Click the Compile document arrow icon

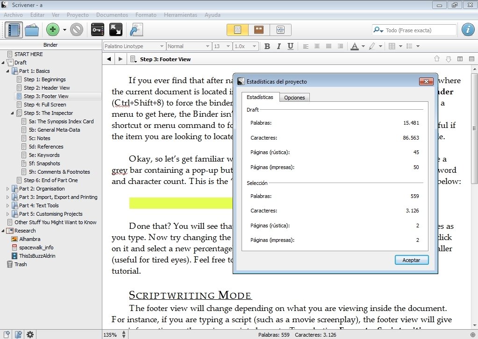click(136, 30)
